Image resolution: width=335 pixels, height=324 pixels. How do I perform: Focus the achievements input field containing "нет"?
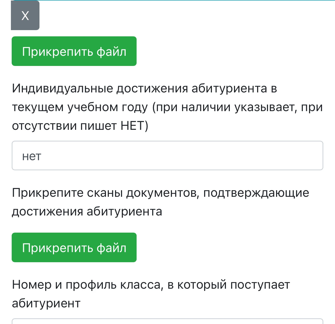pos(167,156)
